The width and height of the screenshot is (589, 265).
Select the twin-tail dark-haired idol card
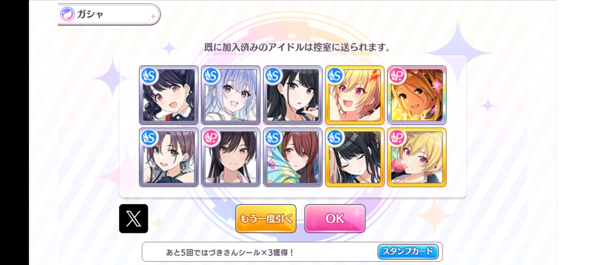[x=168, y=95]
